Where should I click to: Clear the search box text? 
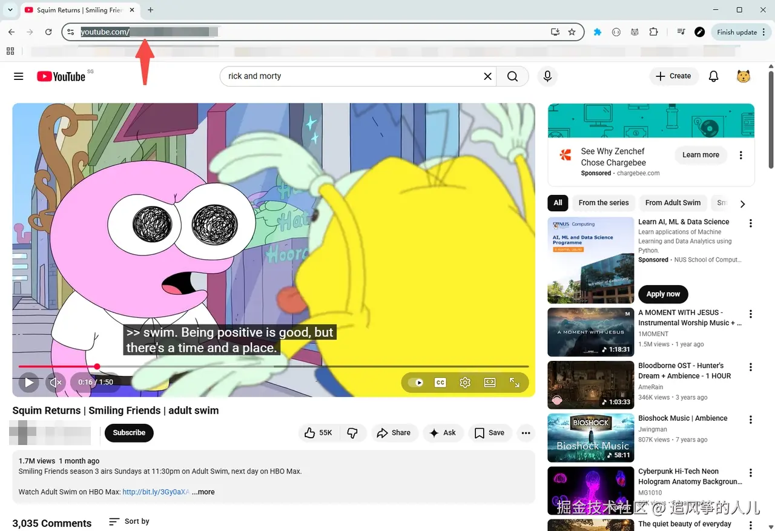click(x=487, y=76)
